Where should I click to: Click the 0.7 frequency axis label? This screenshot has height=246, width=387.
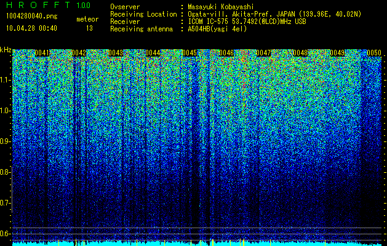pos(5,203)
